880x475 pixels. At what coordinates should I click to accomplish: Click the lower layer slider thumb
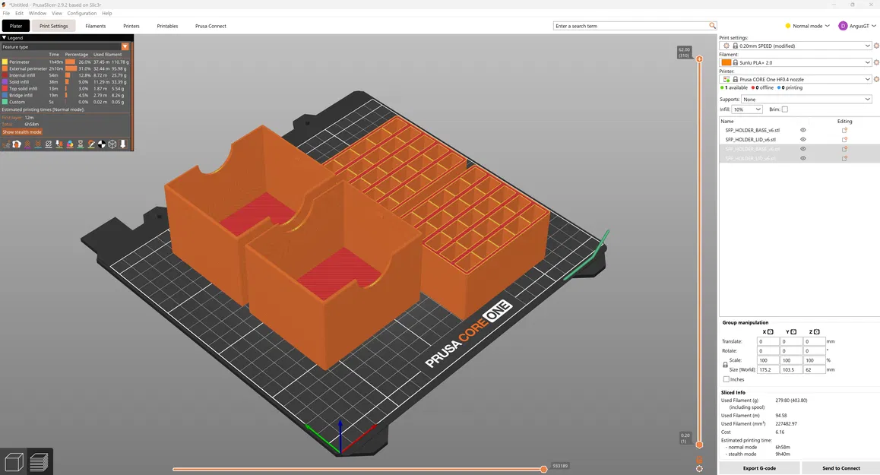pyautogui.click(x=699, y=445)
